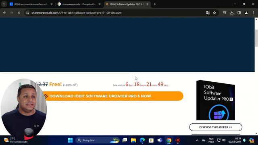Open network settings tray icon
258x145 pixels.
(218, 140)
